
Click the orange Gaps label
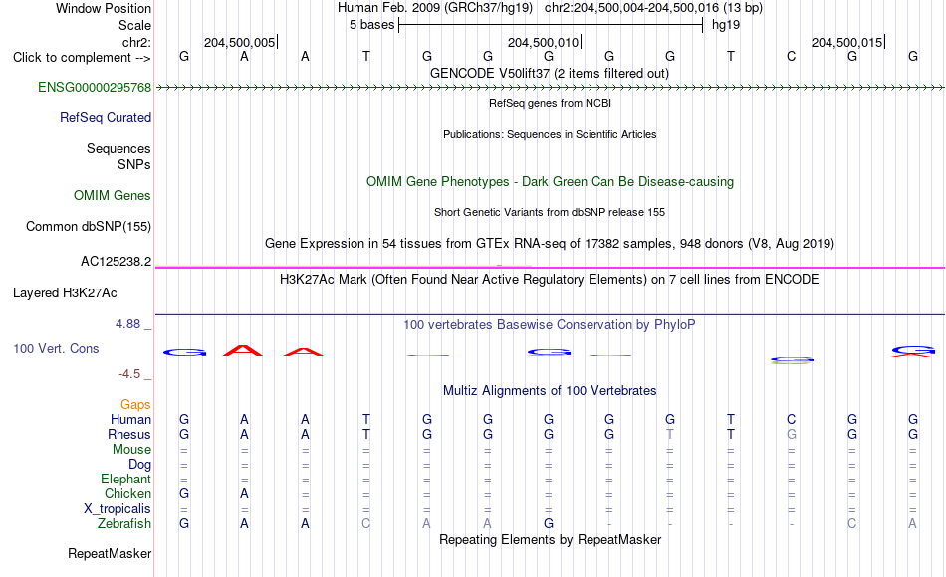135,405
